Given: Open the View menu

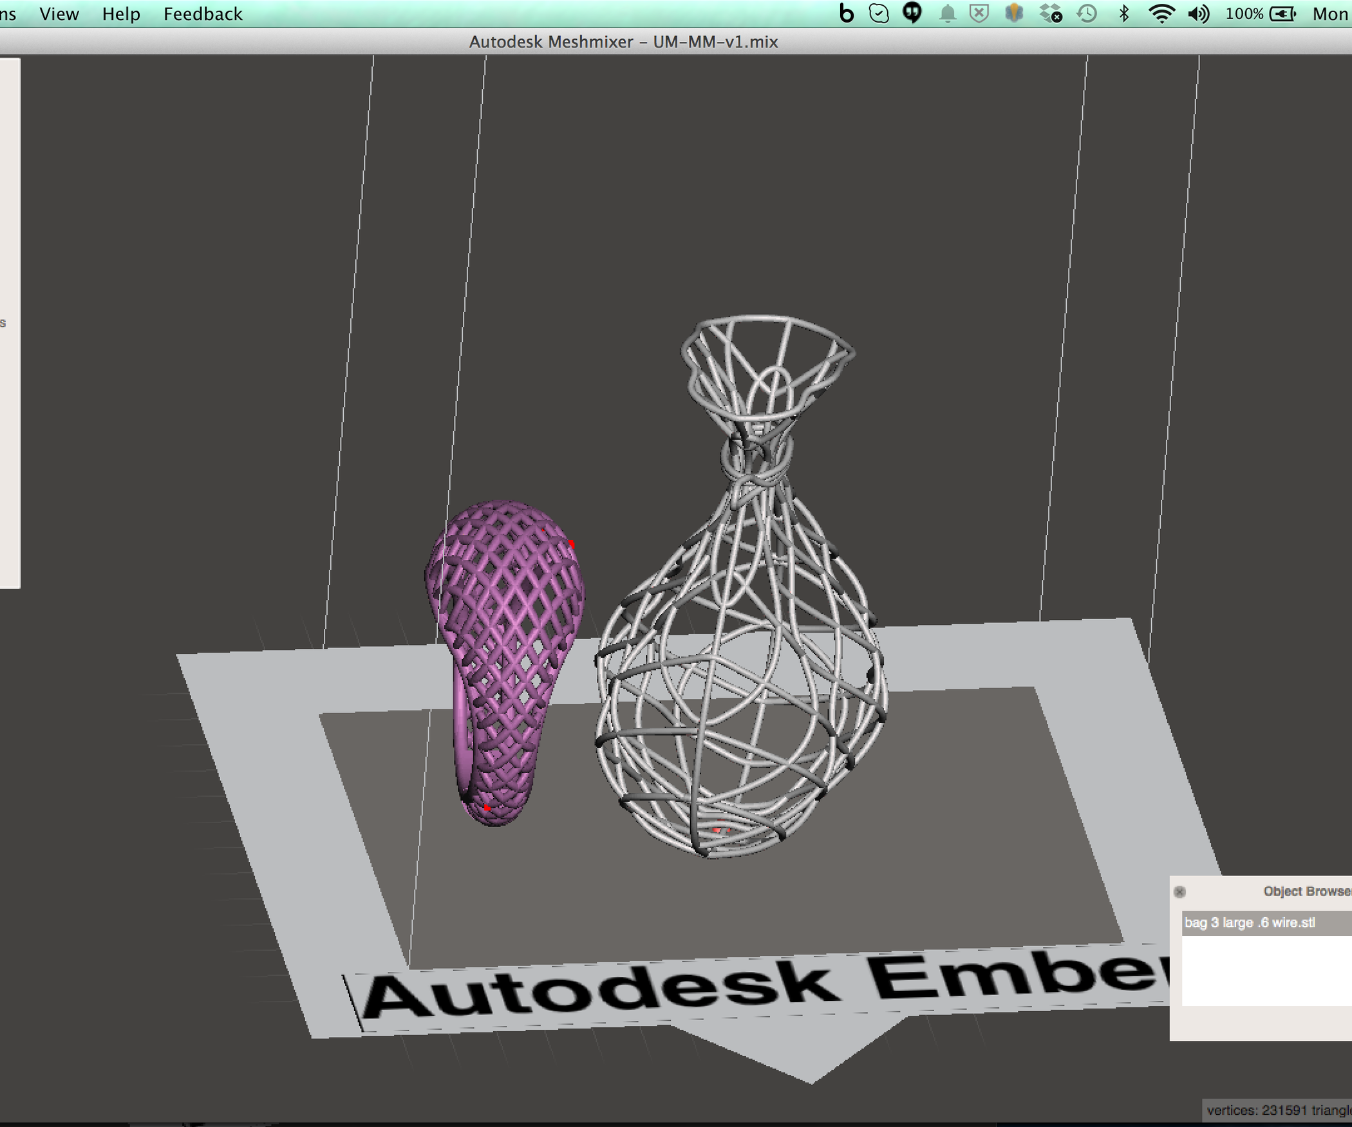Looking at the screenshot, I should (x=59, y=14).
